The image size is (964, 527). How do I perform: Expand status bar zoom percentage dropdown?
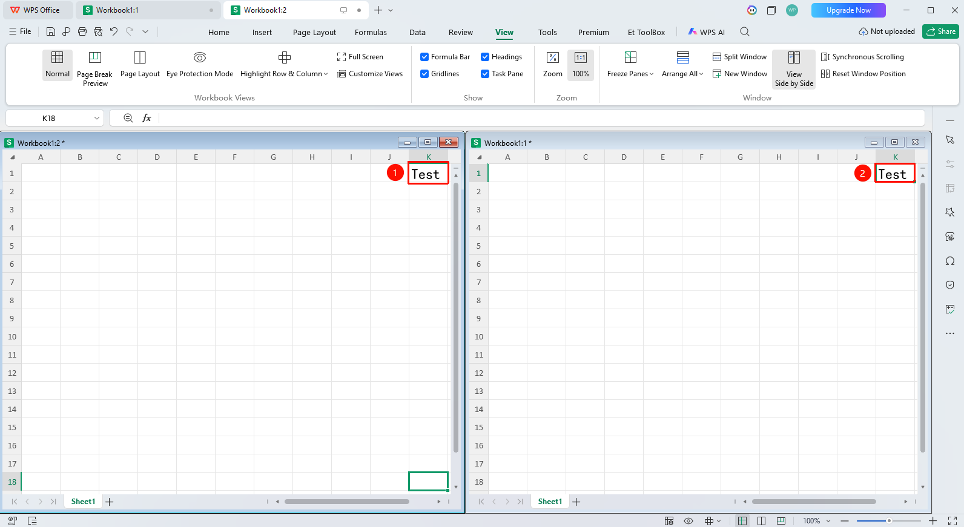pyautogui.click(x=828, y=521)
